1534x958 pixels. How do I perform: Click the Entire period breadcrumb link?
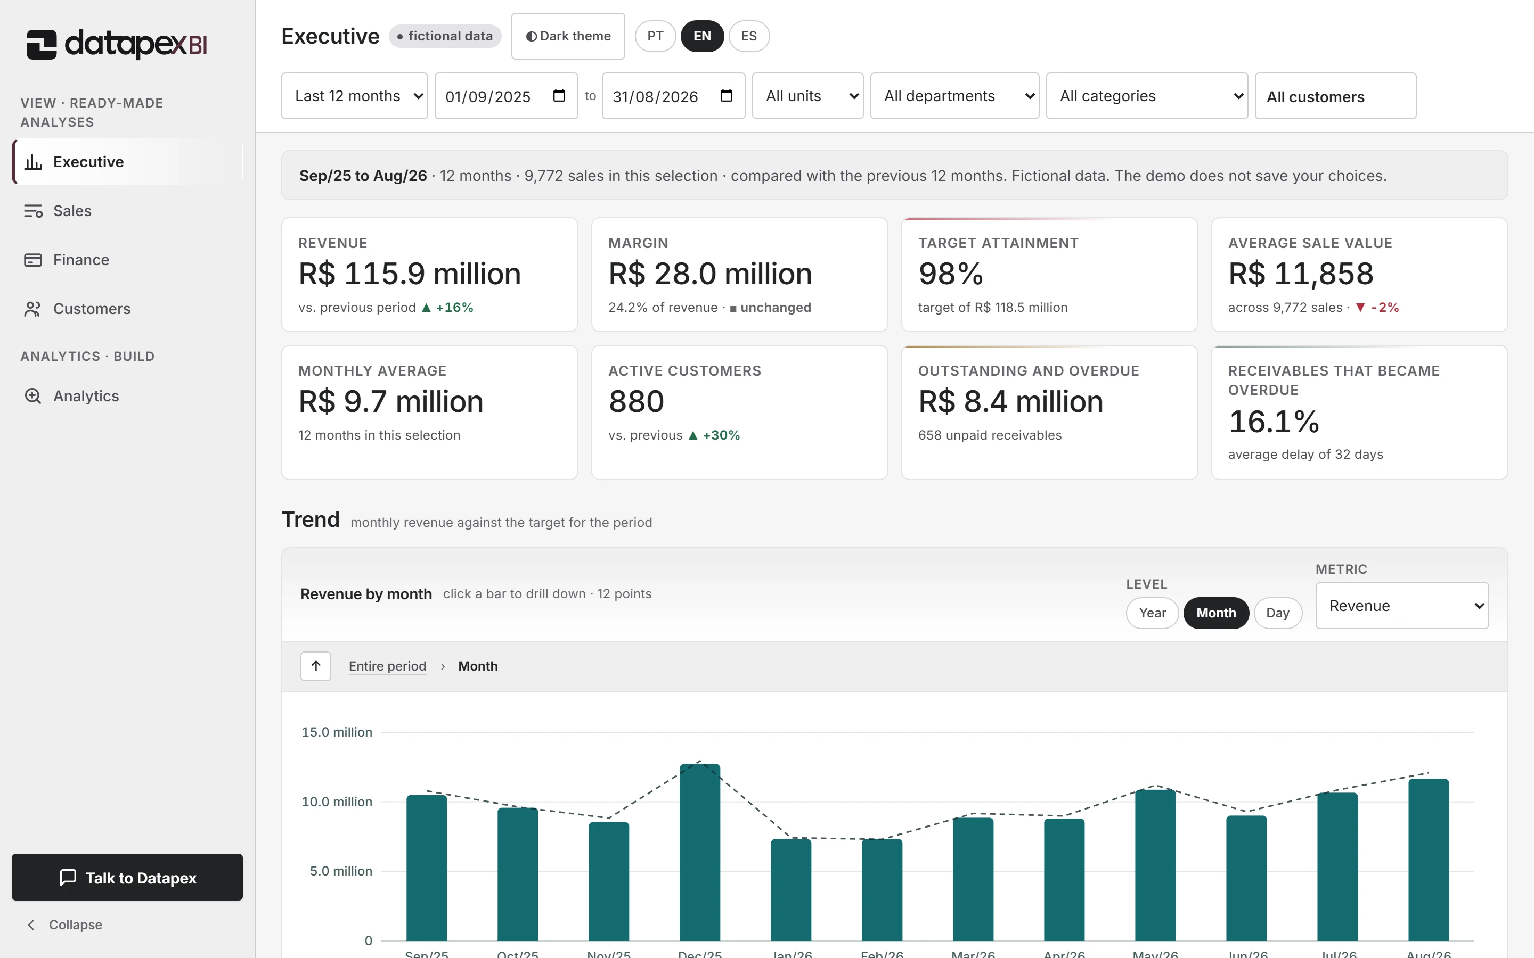[x=387, y=666]
